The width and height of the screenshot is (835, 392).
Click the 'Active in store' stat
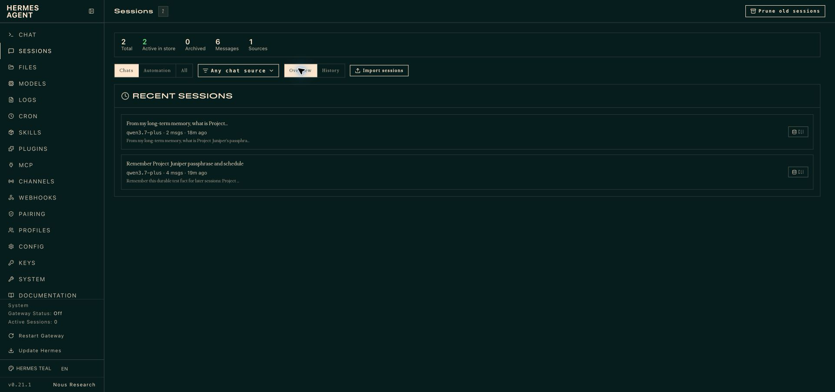point(159,45)
